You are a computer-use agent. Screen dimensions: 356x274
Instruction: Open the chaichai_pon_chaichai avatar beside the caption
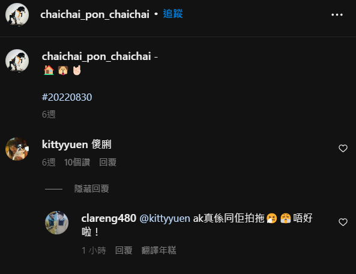click(17, 61)
